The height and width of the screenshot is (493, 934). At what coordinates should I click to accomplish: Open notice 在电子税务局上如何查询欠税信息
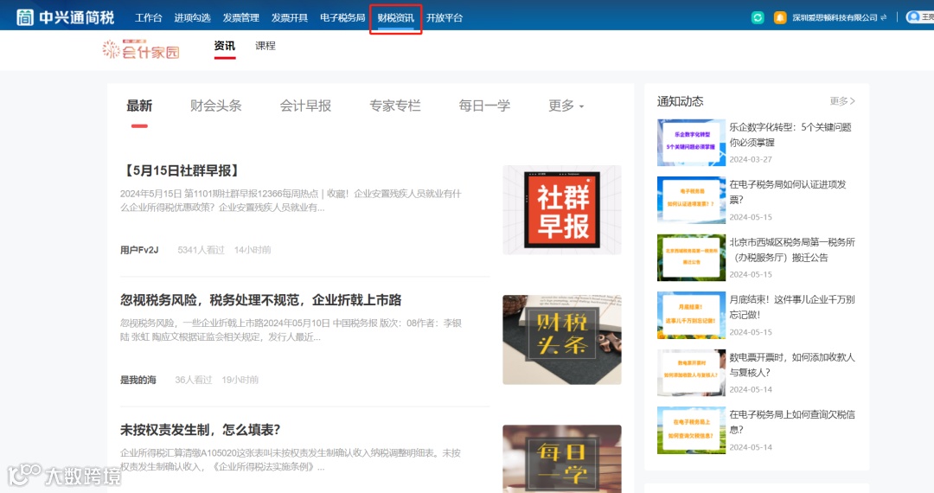792,421
